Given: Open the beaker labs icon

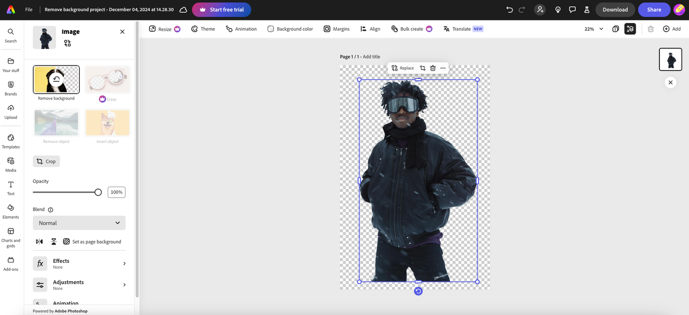Looking at the screenshot, I should click(x=587, y=10).
